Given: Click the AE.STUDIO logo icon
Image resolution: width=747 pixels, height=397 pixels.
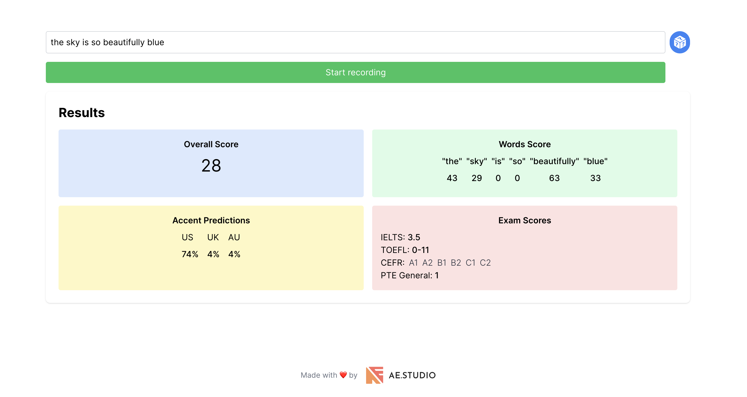Looking at the screenshot, I should pyautogui.click(x=375, y=375).
